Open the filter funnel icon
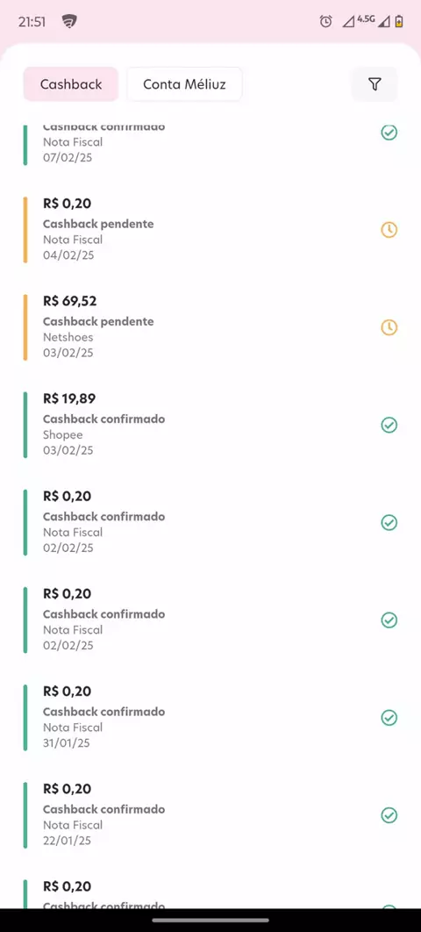The width and height of the screenshot is (421, 932). (x=375, y=84)
